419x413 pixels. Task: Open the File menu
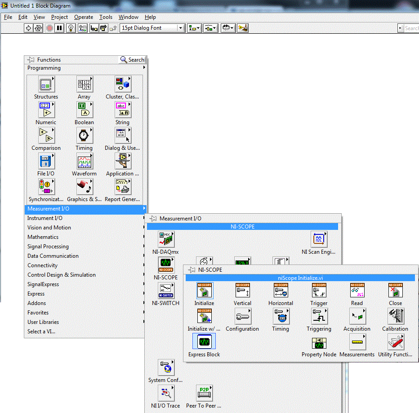[8, 17]
